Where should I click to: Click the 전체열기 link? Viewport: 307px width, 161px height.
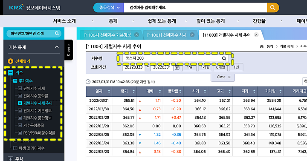pos(23,61)
